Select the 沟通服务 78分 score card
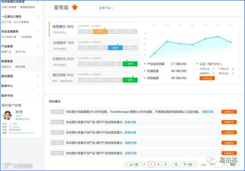 tap(94, 45)
